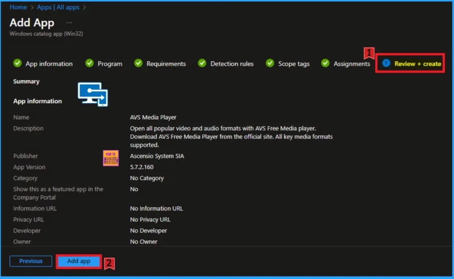Screen dimensions: 454x279
Task: Open the Apps | All apps breadcrumb
Action: 58,7
